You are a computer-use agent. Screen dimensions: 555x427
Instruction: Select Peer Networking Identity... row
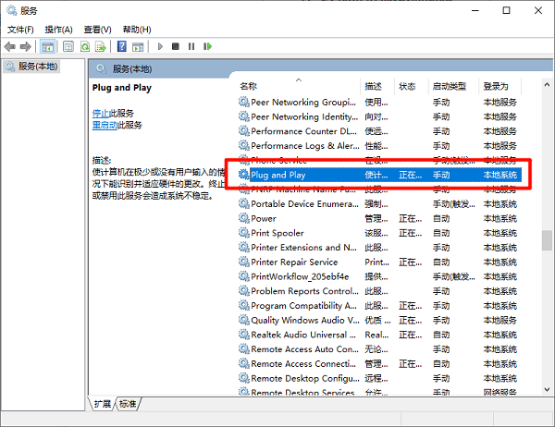[x=379, y=116]
